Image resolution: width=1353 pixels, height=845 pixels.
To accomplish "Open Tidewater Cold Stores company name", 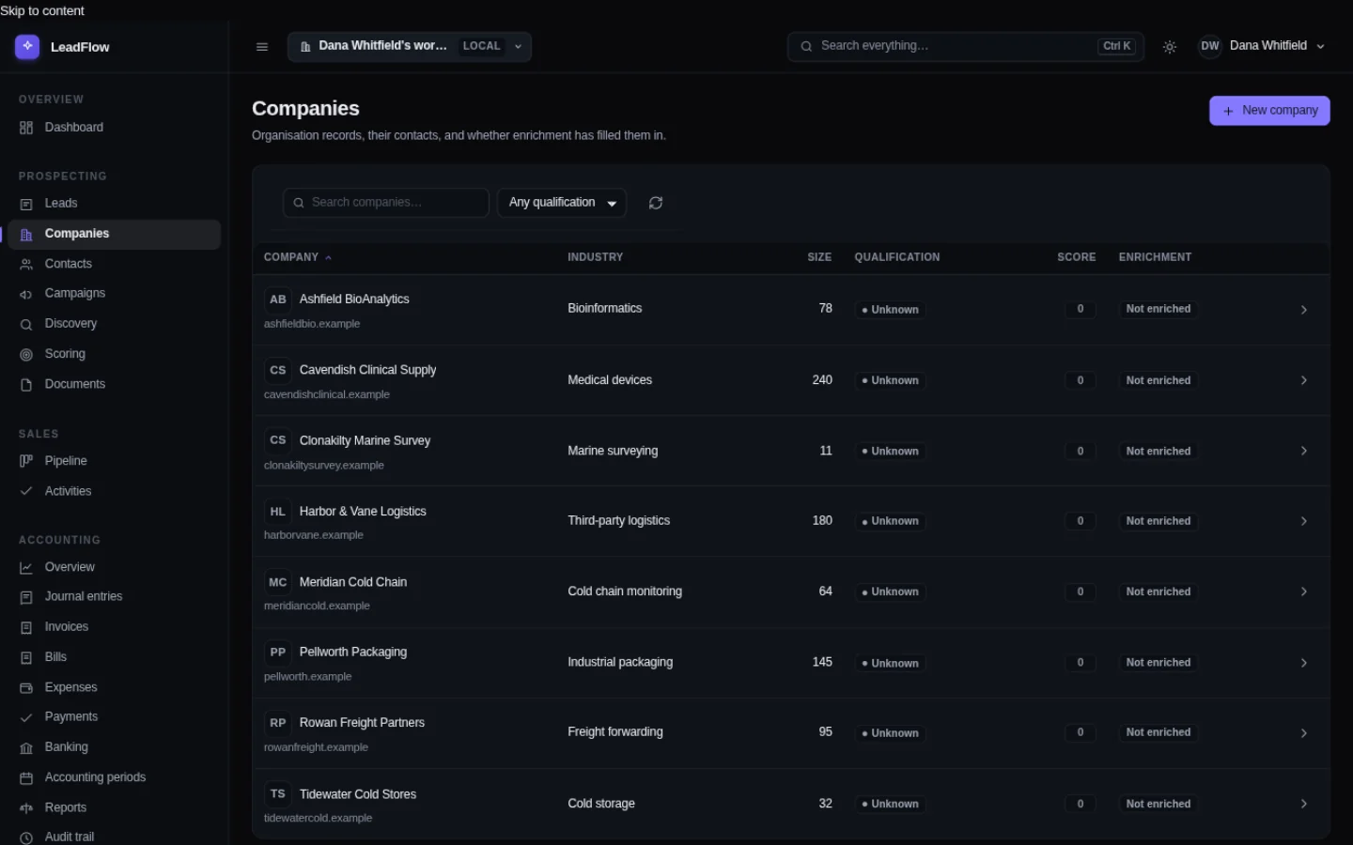I will pos(358,794).
